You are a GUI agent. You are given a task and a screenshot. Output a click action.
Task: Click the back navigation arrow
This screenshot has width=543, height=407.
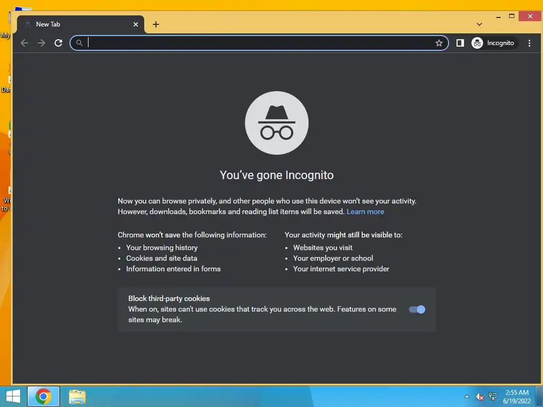click(x=24, y=43)
